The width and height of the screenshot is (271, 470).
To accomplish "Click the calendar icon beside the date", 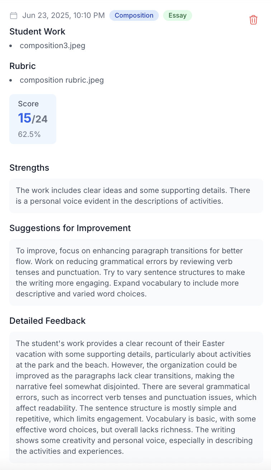I will 13,15.
